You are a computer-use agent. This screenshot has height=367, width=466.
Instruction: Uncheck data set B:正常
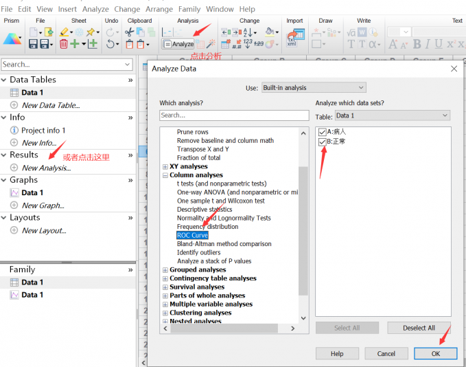coord(322,142)
